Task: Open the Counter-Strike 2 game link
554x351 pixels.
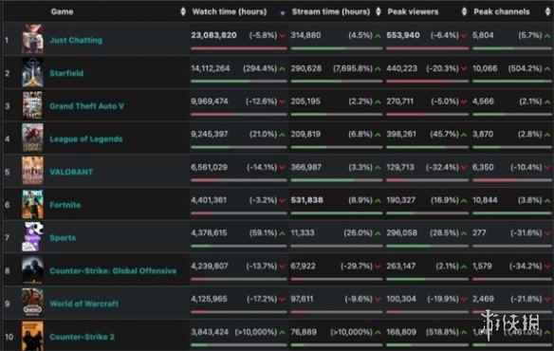Action: click(x=82, y=337)
